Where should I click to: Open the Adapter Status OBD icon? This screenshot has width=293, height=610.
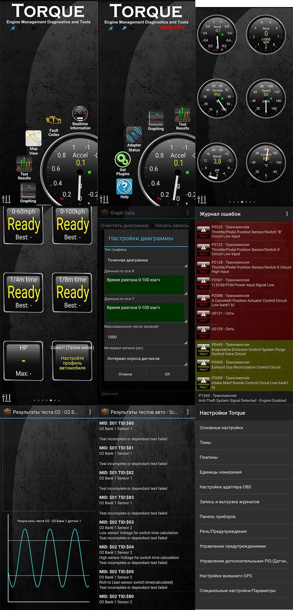point(134,135)
